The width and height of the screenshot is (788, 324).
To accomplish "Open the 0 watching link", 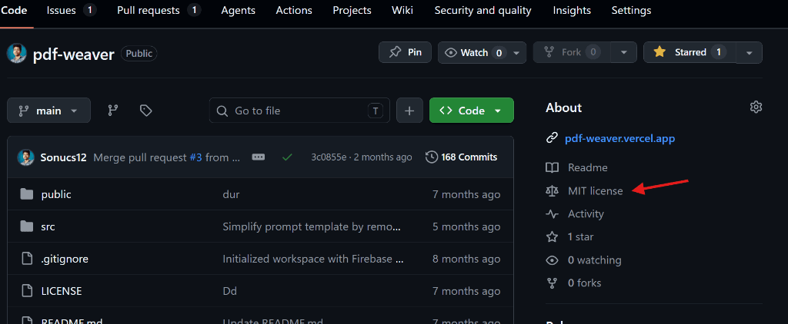I will tap(595, 260).
